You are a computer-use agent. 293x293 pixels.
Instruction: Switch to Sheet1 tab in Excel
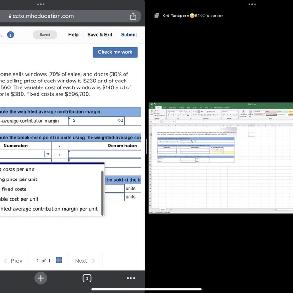[x=163, y=210]
